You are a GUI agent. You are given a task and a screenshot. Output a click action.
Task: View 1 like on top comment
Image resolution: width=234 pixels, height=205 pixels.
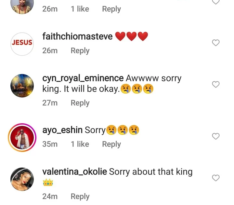pyautogui.click(x=80, y=9)
